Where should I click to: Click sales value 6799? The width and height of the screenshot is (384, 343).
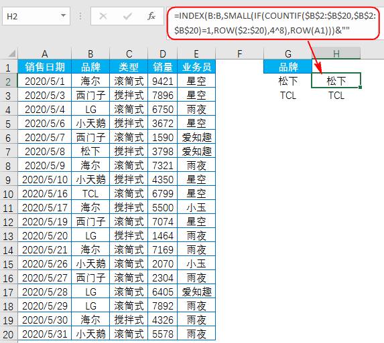pyautogui.click(x=163, y=193)
